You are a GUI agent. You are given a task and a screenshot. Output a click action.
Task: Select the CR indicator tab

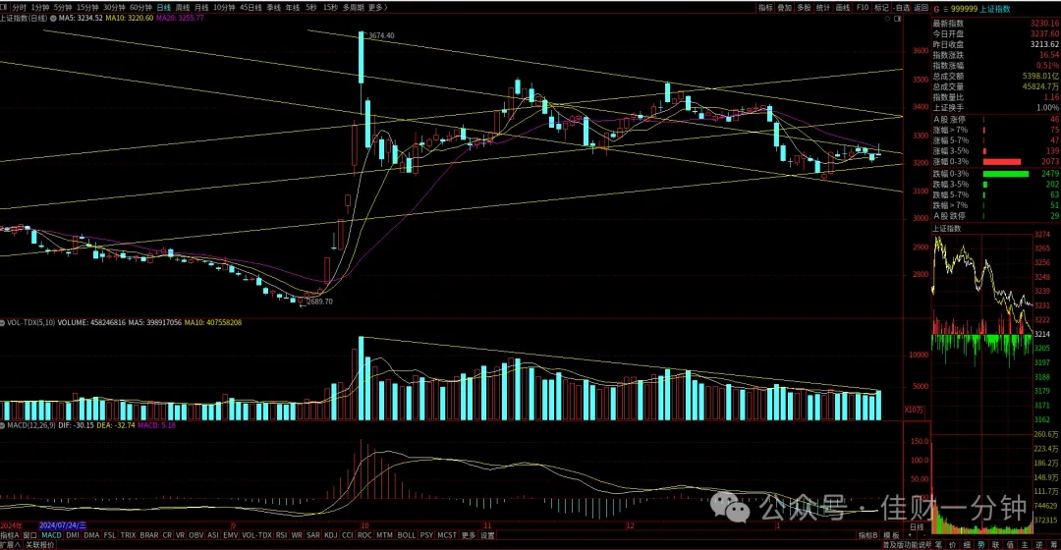point(167,535)
